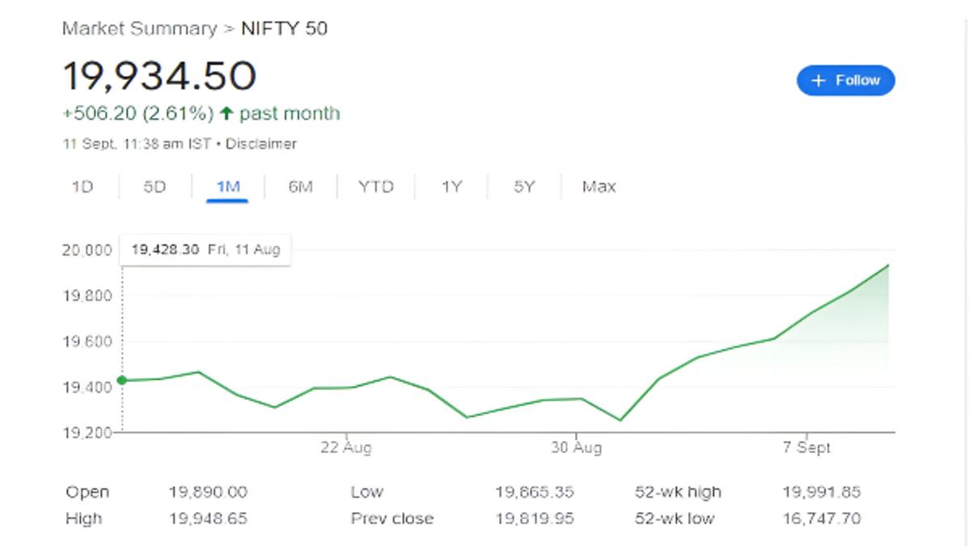Click the NIFTY 50 breadcrumb title

pyautogui.click(x=284, y=28)
